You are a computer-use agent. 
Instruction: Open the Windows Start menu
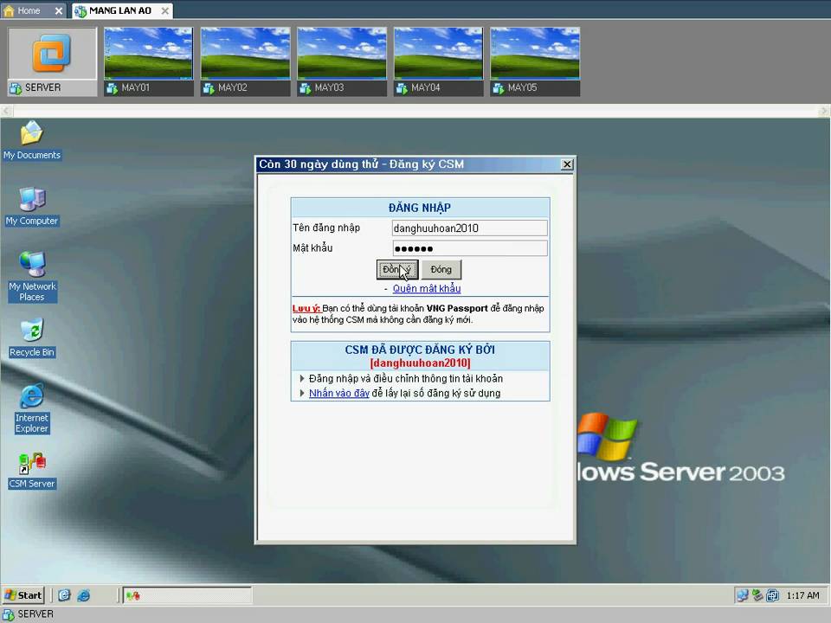point(23,595)
